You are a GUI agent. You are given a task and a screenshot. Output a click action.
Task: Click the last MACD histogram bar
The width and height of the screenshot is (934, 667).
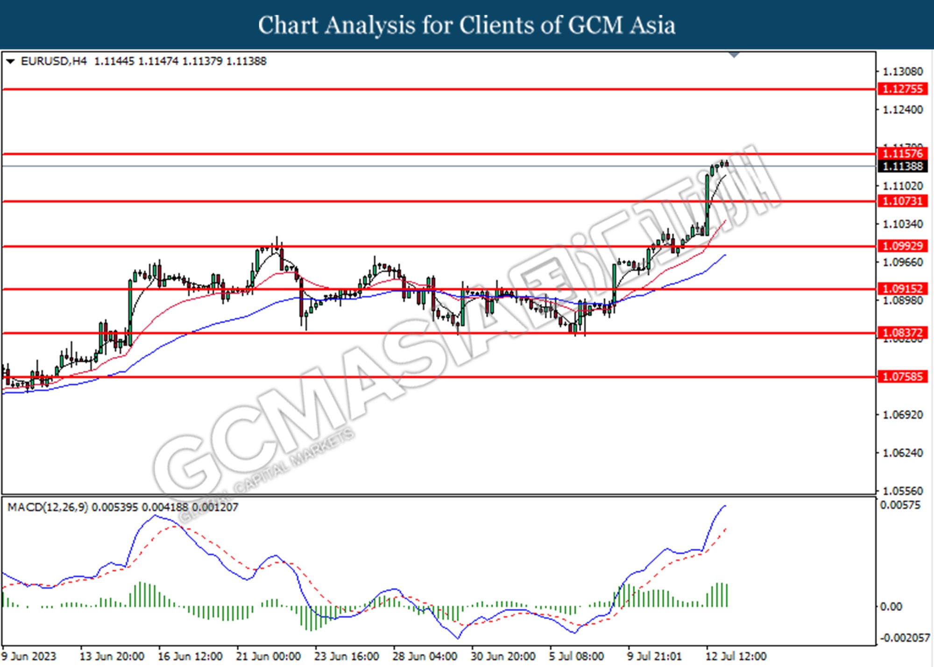pyautogui.click(x=727, y=595)
